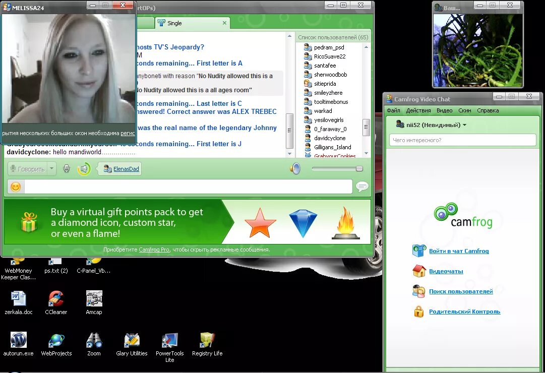This screenshot has height=373, width=545.
Task: Toggle the green speaker sound icon
Action: pyautogui.click(x=84, y=169)
